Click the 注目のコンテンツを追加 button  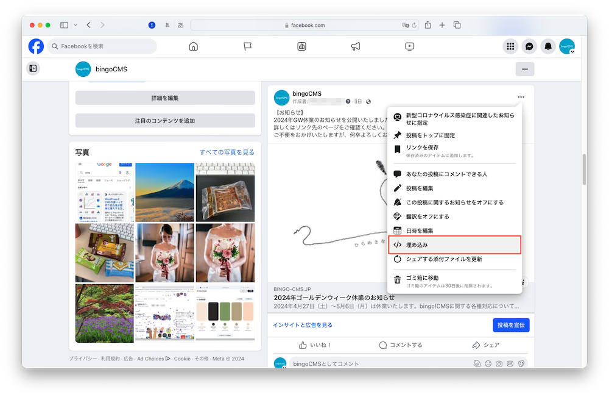165,121
